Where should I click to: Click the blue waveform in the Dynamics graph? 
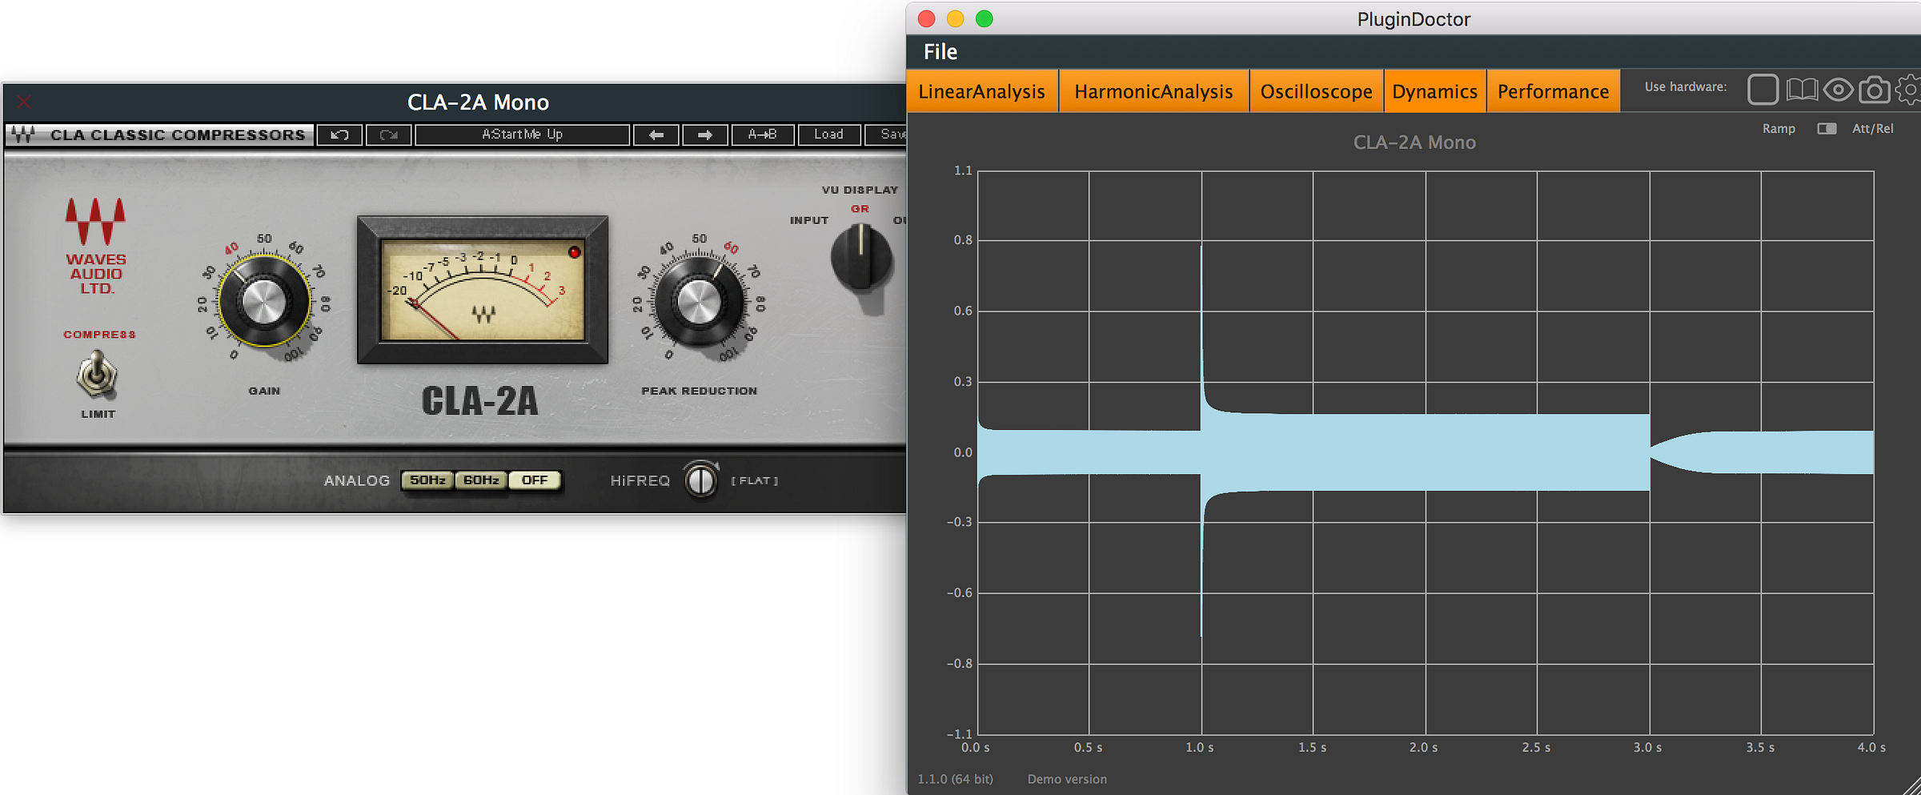coord(1425,452)
